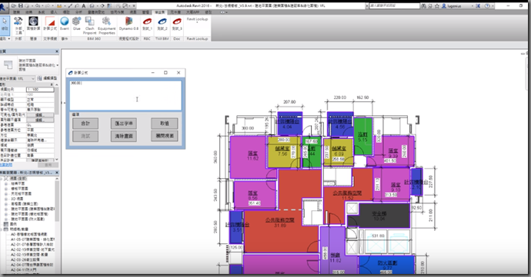Close the Properties palette

pyautogui.click(x=57, y=51)
